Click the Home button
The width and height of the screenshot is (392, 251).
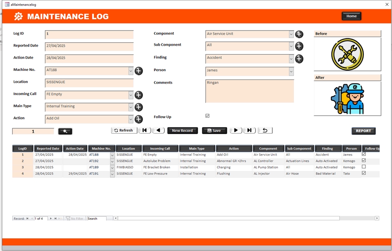(x=351, y=16)
